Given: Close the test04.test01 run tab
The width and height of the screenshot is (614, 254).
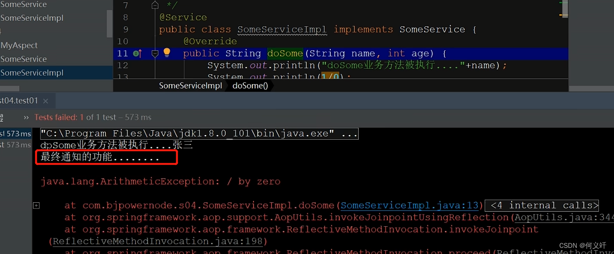Looking at the screenshot, I should [46, 101].
